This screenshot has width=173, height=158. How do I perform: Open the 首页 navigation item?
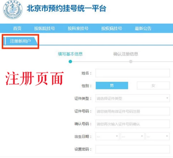click(x=17, y=28)
